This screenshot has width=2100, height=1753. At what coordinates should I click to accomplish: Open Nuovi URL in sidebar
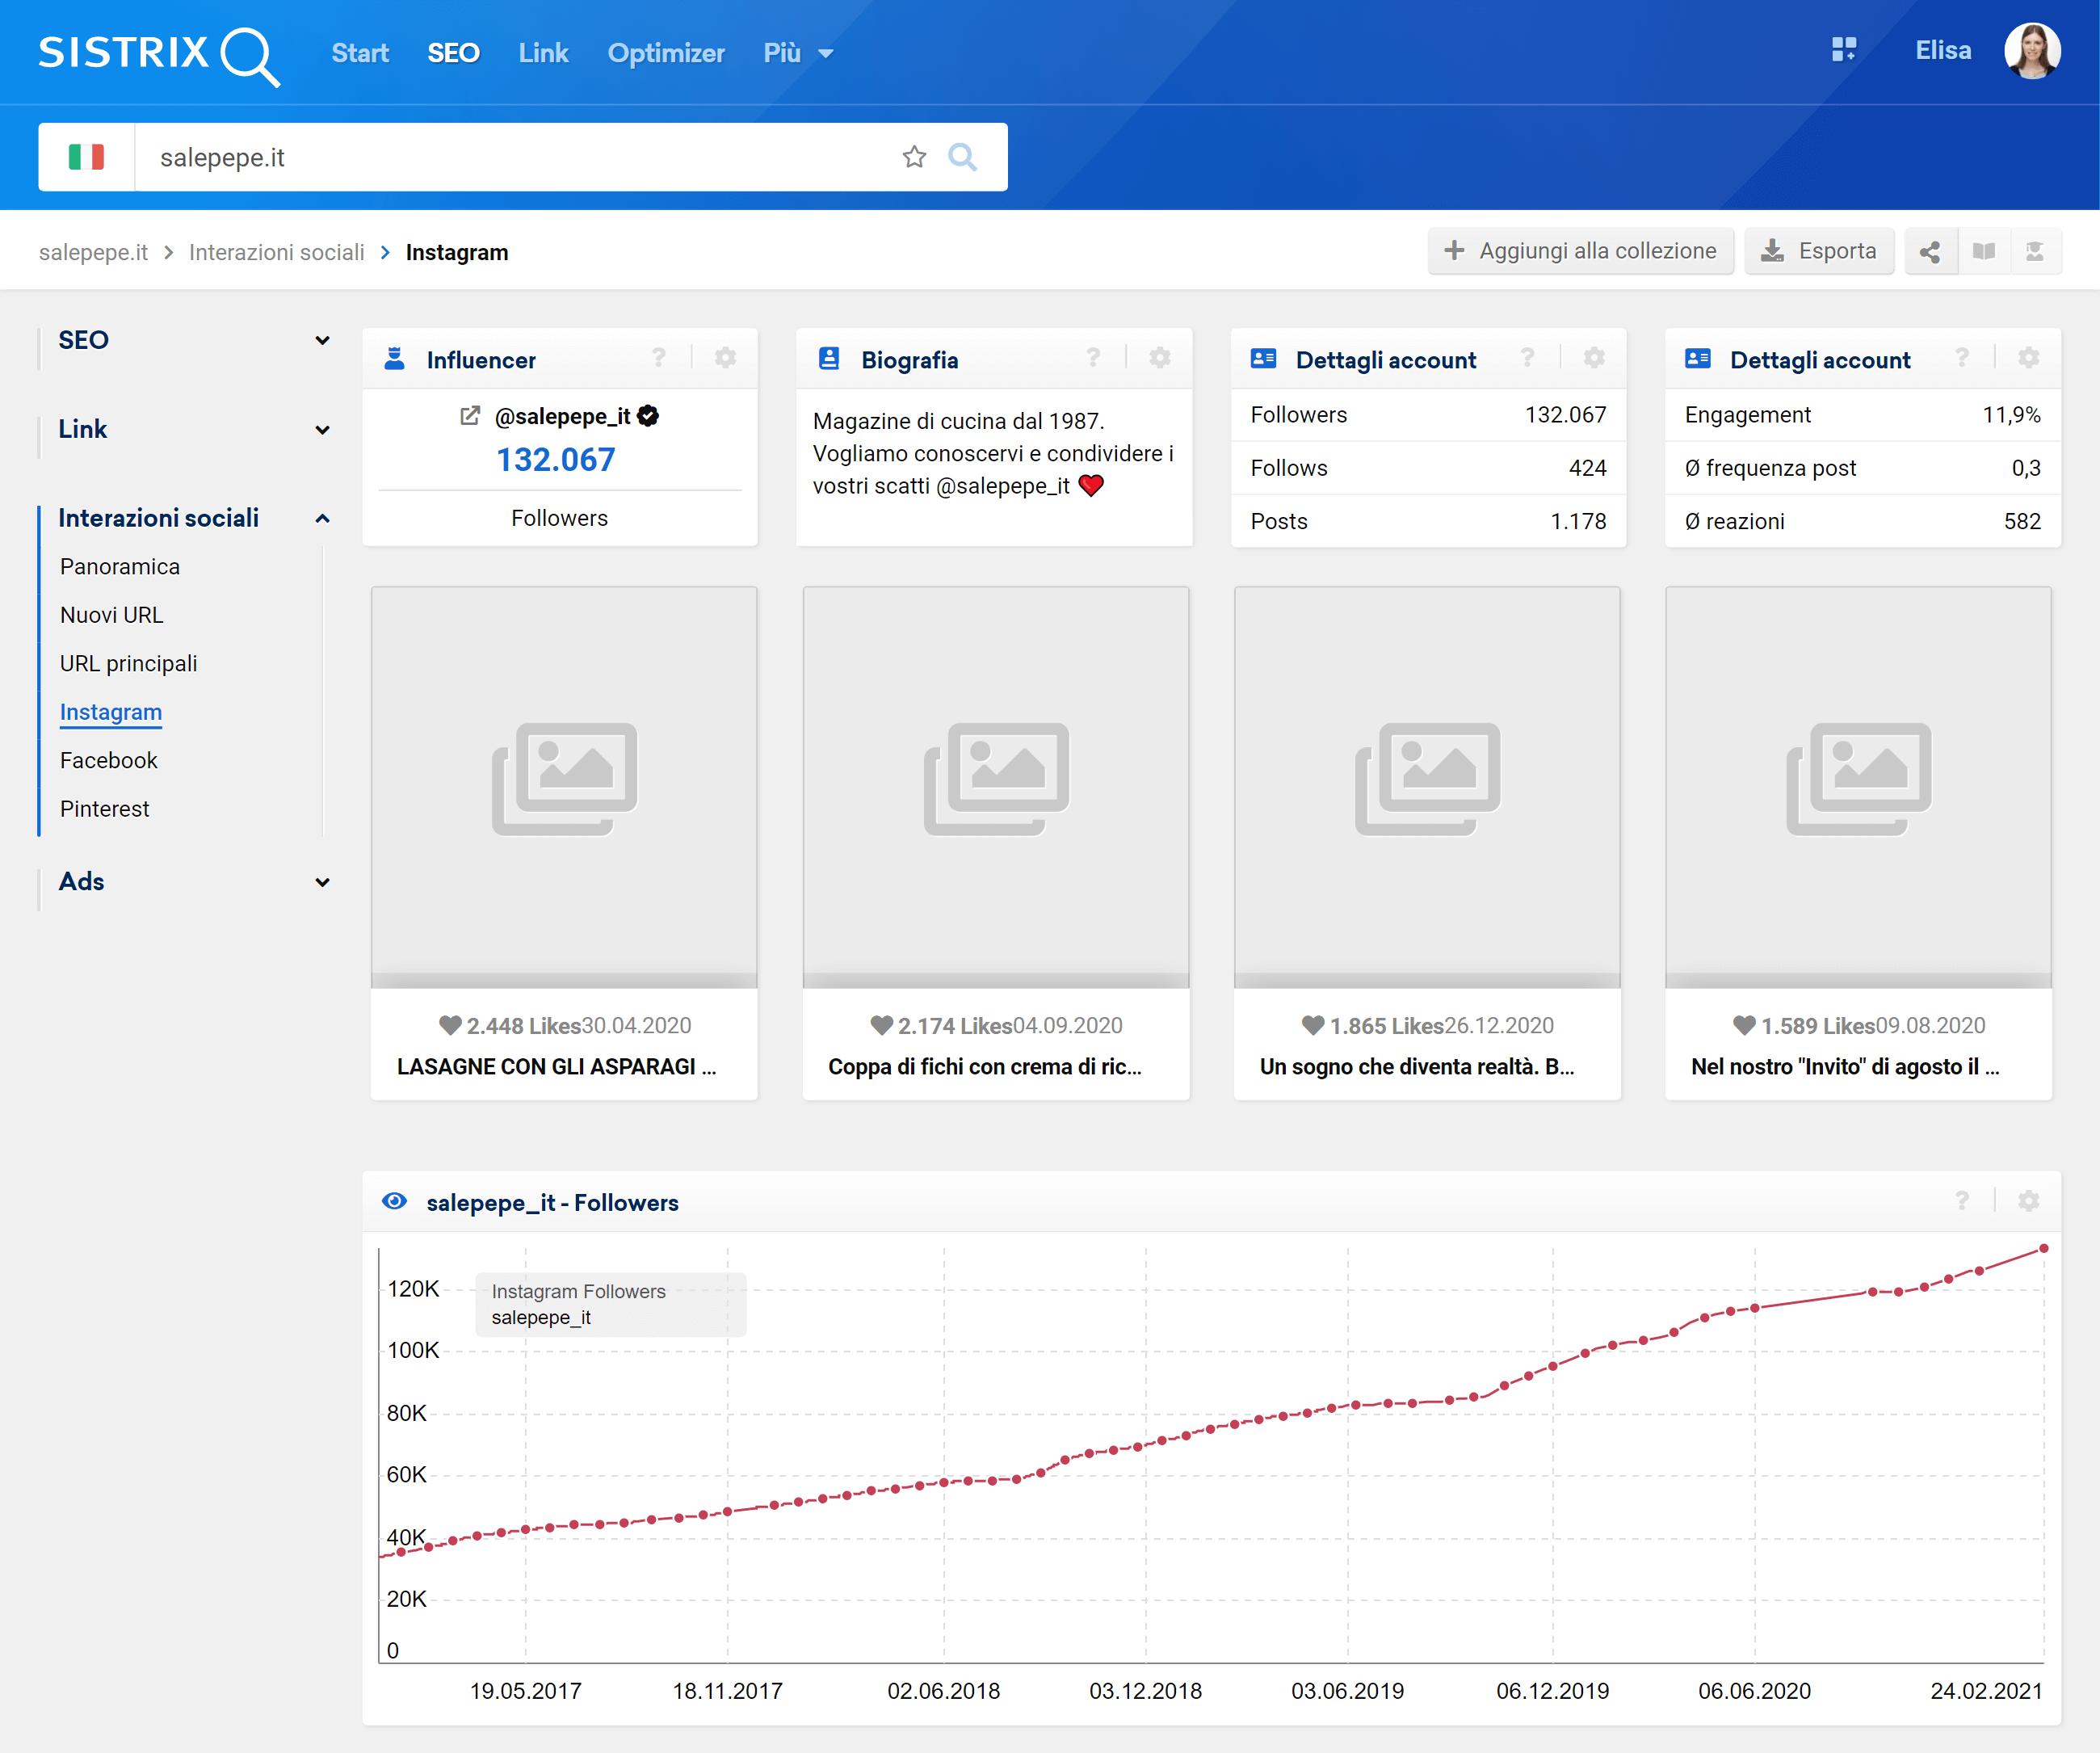pos(111,615)
